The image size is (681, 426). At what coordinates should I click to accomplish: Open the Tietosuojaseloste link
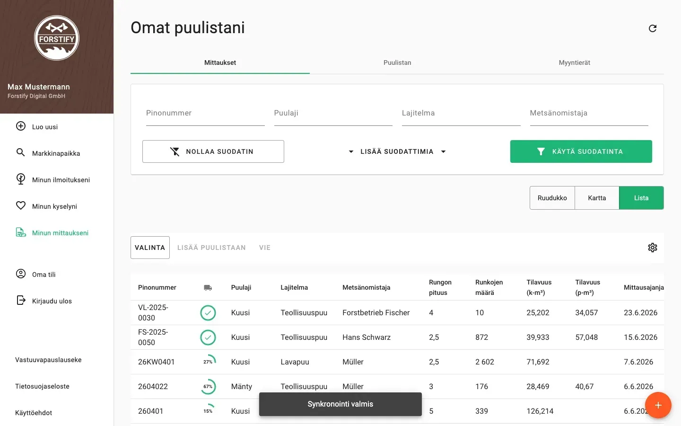42,386
